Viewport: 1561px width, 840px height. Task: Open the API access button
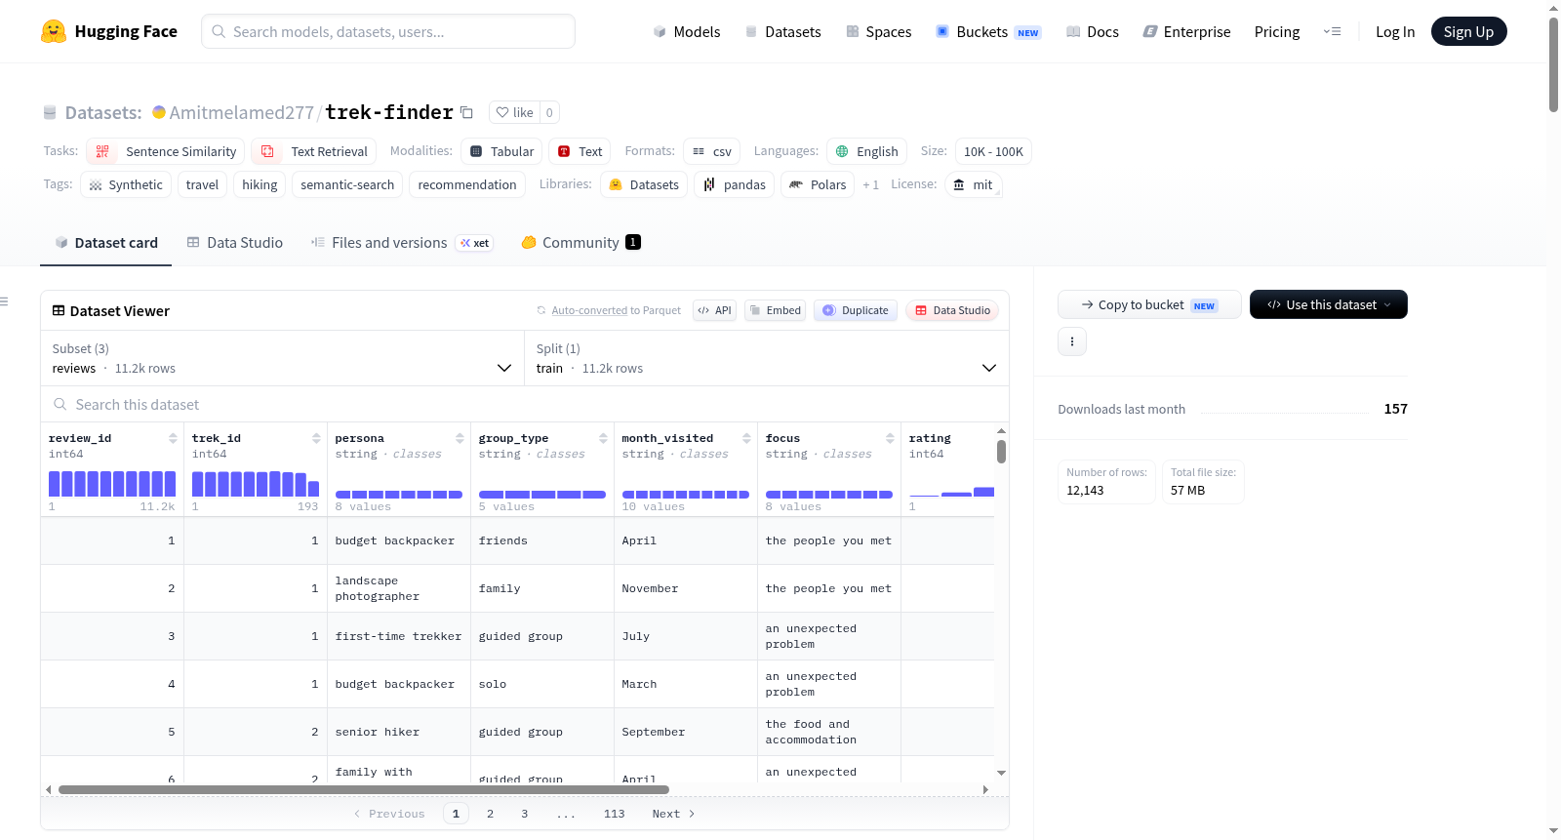(x=714, y=310)
